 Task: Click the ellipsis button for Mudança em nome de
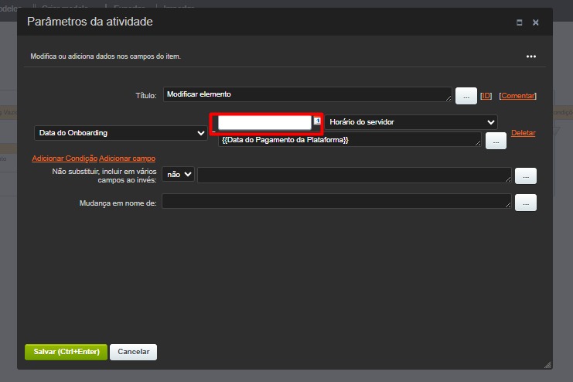tap(525, 202)
